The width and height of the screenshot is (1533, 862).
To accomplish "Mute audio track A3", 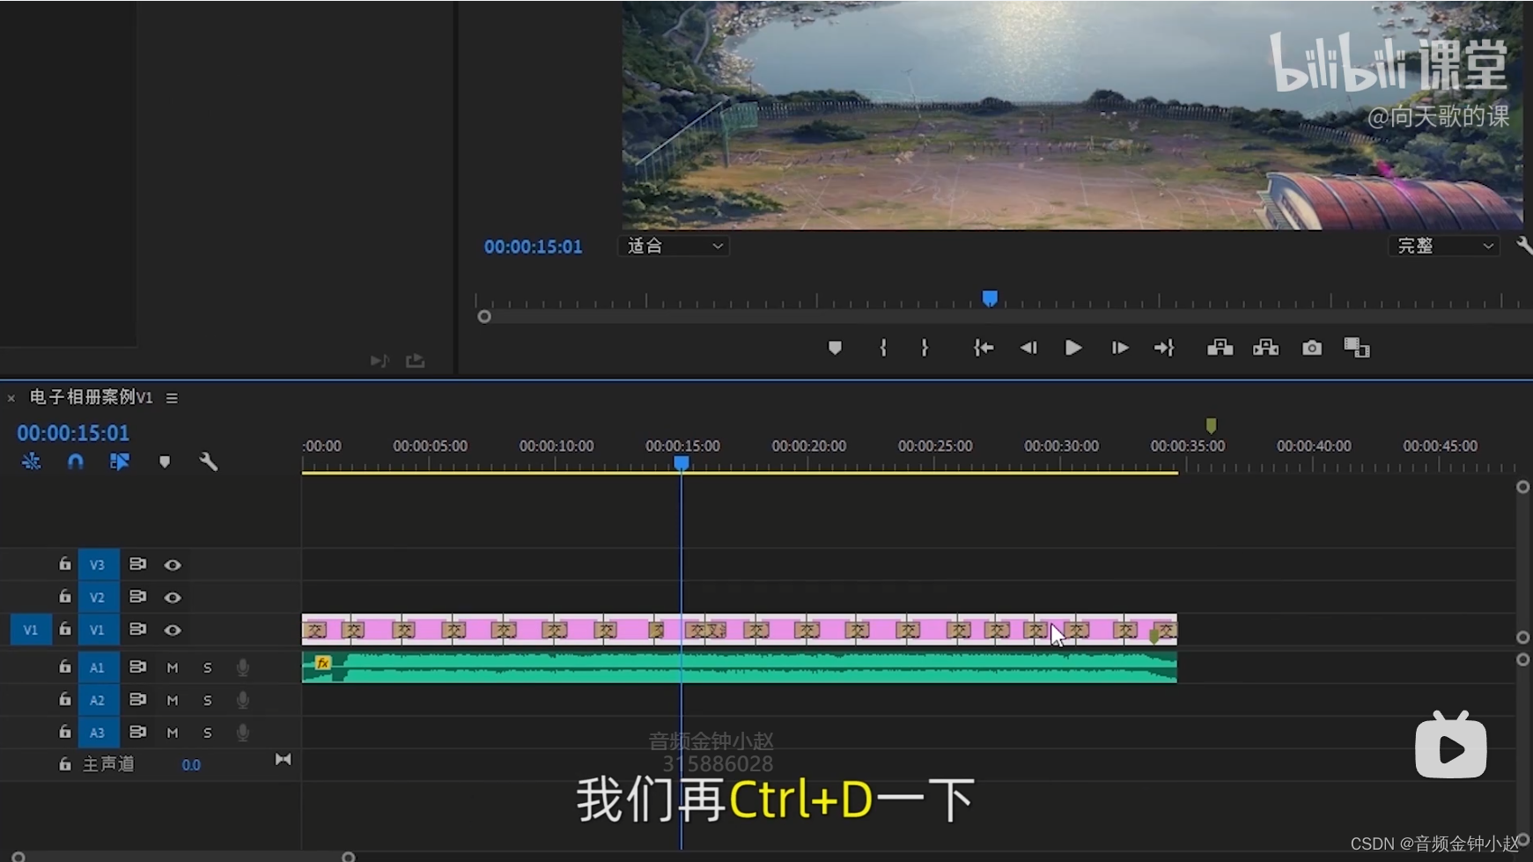I will [173, 733].
